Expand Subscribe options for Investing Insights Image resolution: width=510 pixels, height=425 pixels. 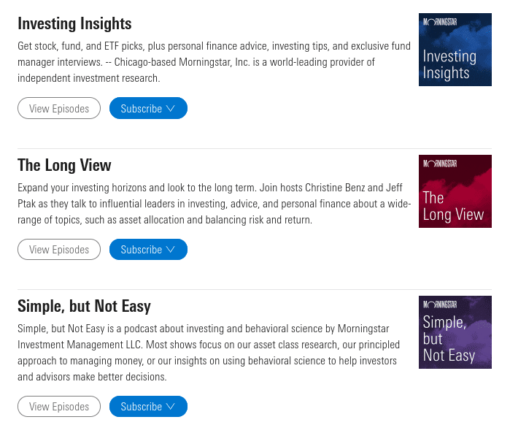pyautogui.click(x=148, y=108)
